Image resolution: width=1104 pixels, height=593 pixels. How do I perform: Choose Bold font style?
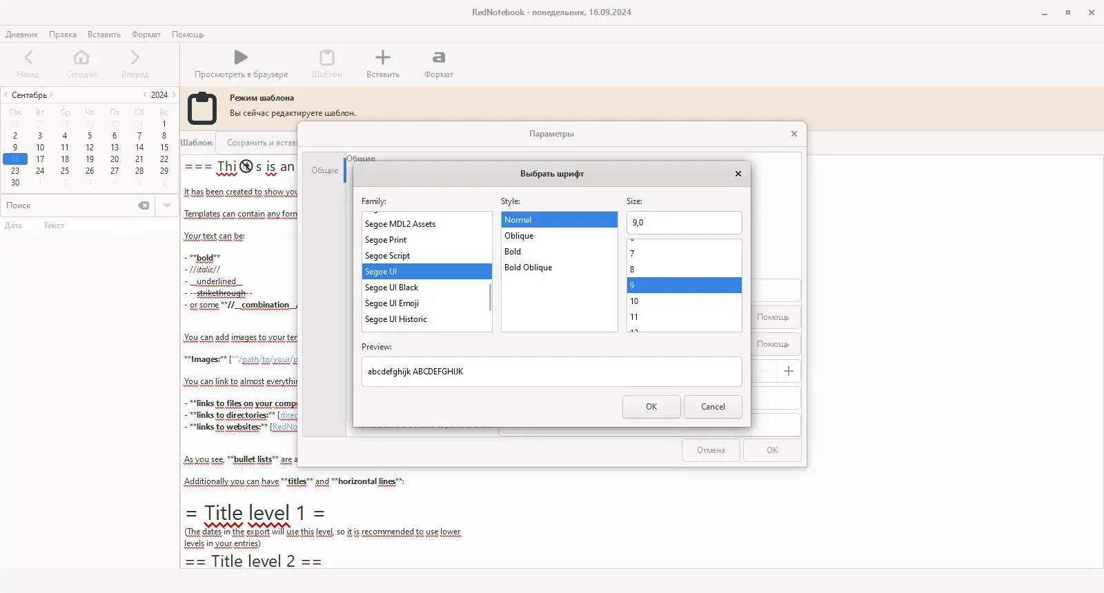(559, 252)
